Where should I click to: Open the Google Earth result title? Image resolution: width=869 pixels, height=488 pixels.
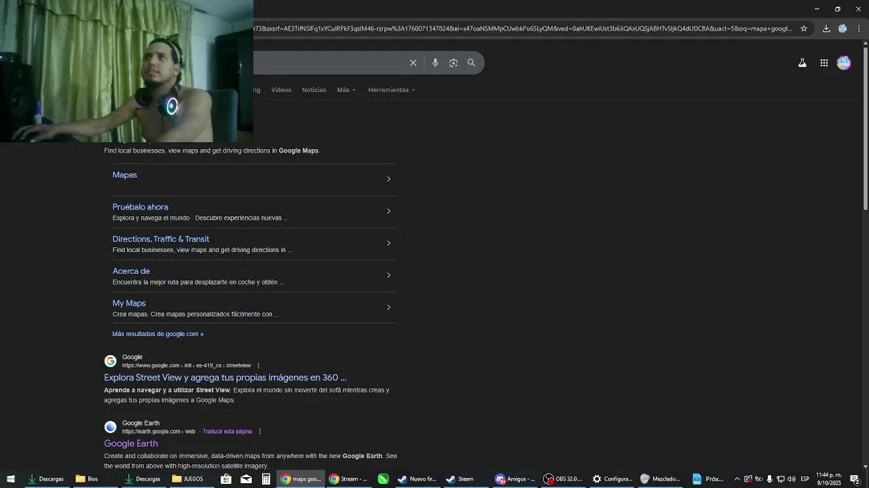[131, 443]
